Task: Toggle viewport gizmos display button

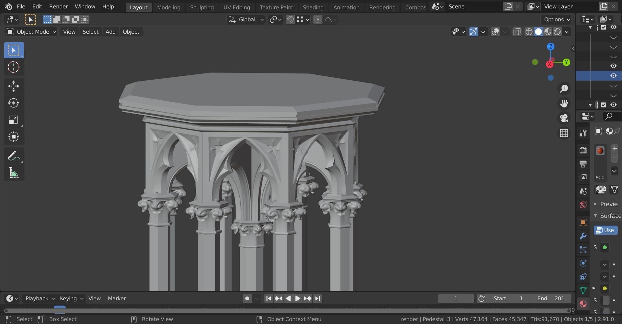Action: tap(474, 32)
